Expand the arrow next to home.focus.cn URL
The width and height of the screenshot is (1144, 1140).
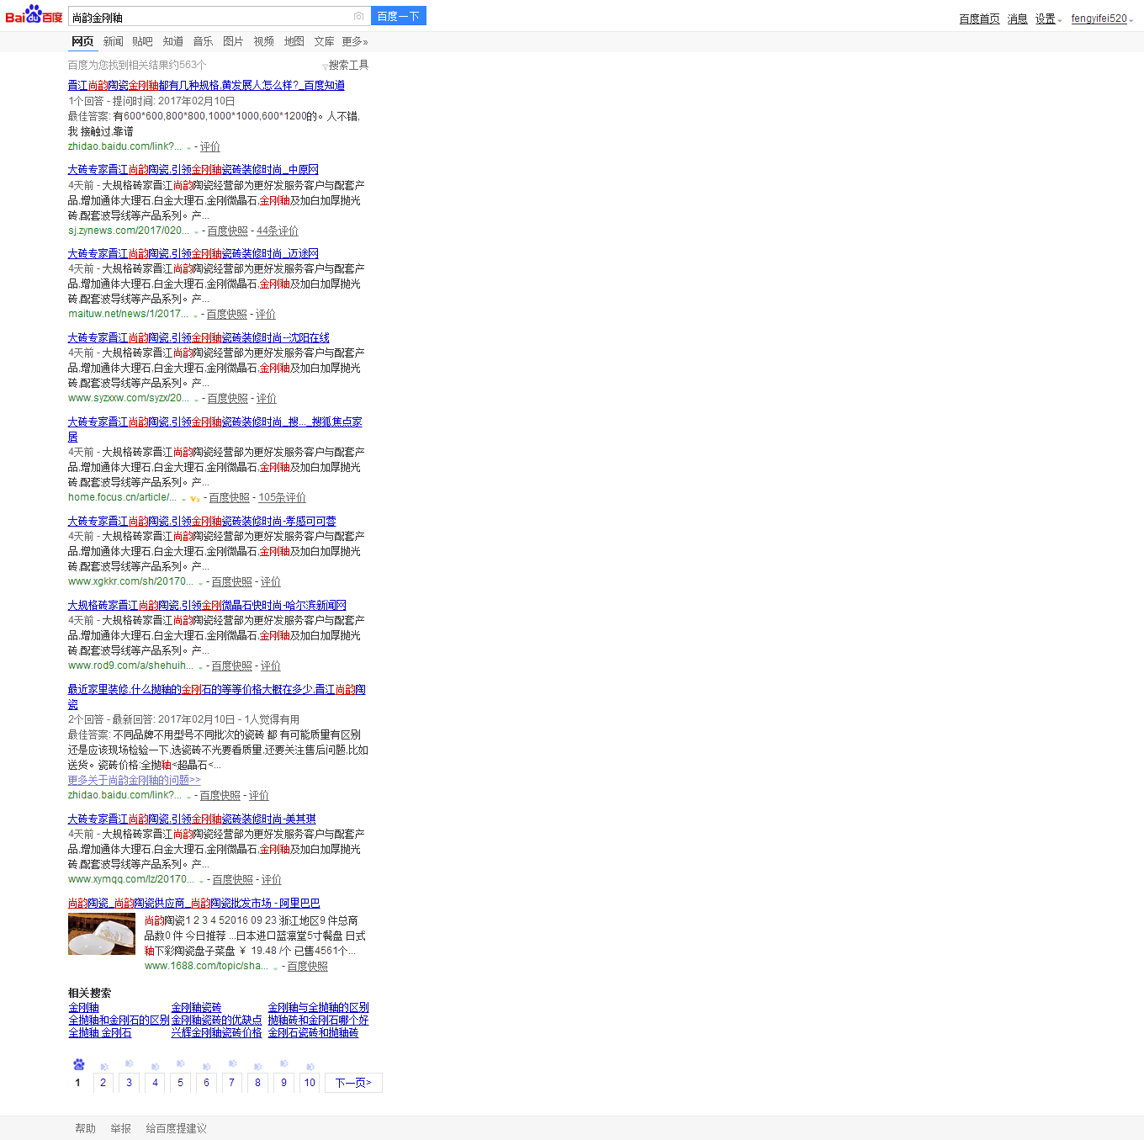point(183,499)
